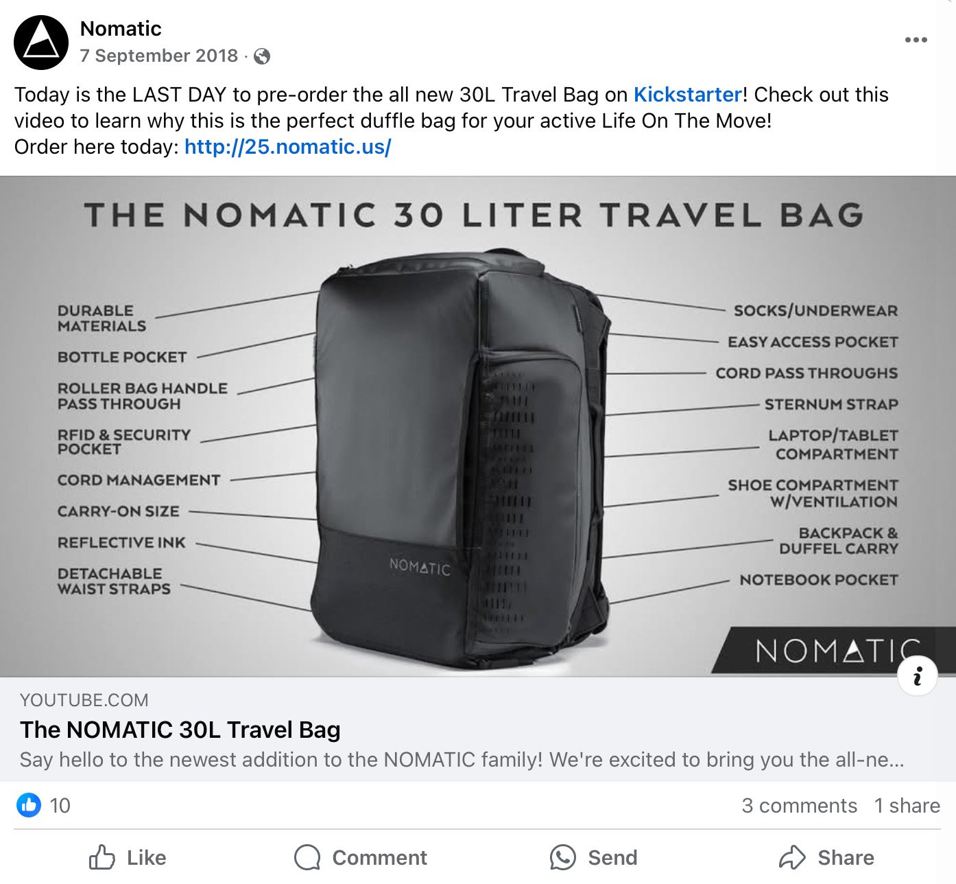Click the Send messenger icon

(562, 857)
